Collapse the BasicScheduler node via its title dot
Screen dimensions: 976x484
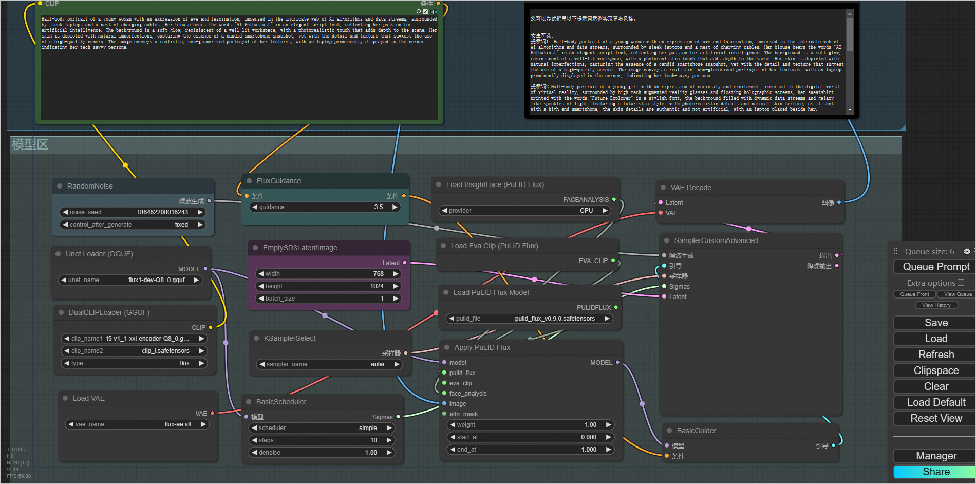[249, 402]
